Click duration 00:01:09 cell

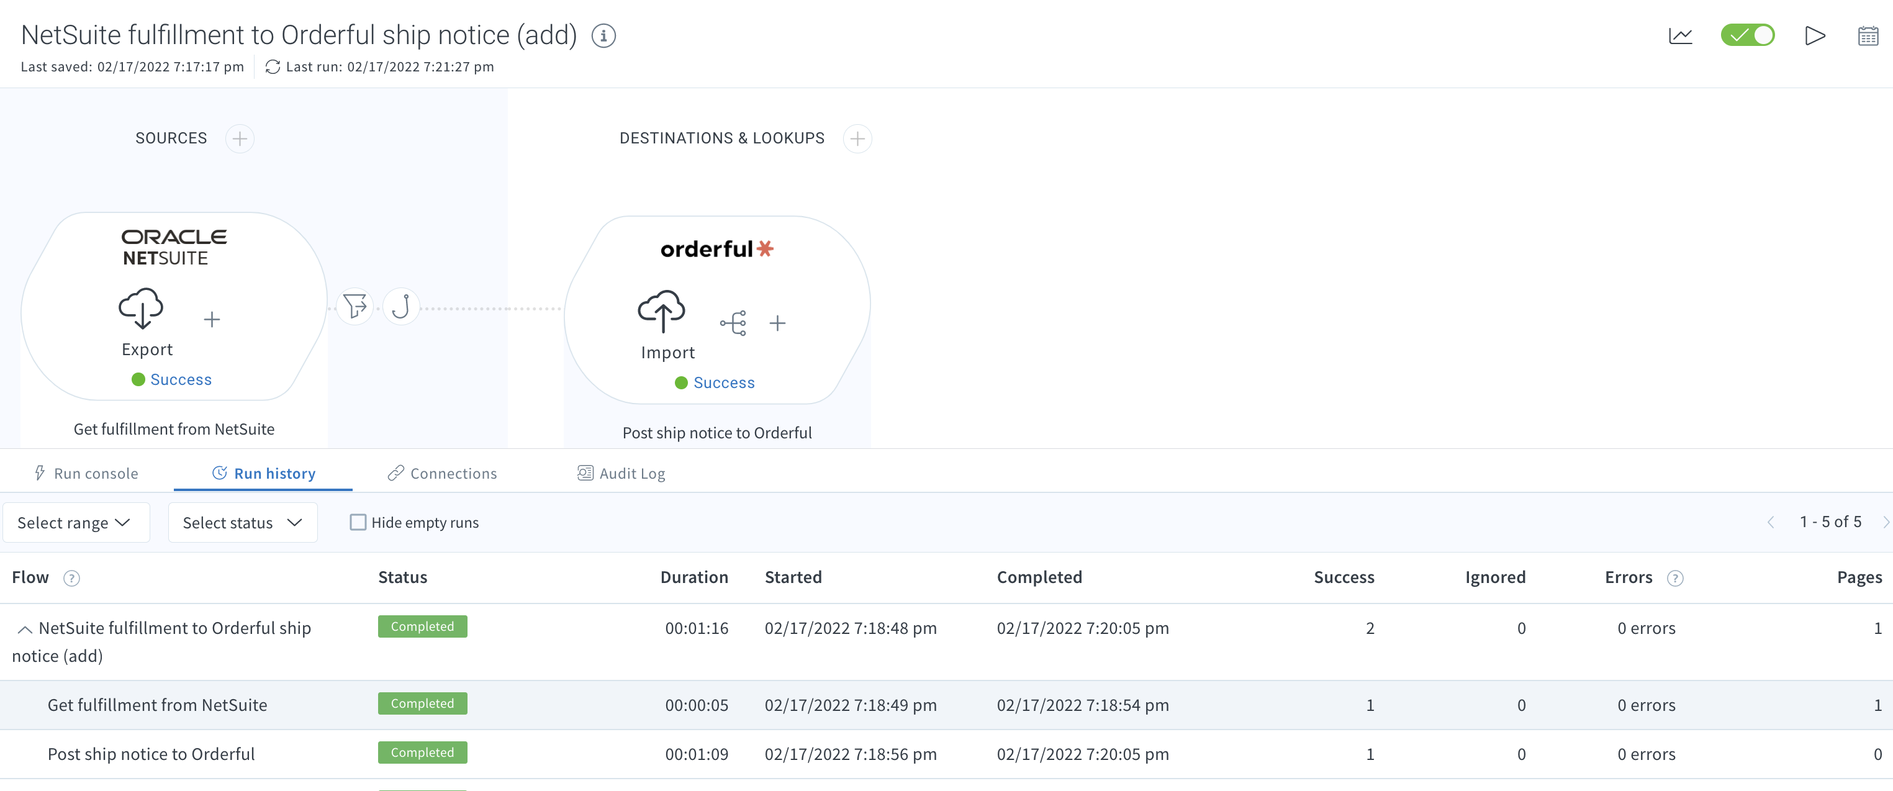(697, 755)
